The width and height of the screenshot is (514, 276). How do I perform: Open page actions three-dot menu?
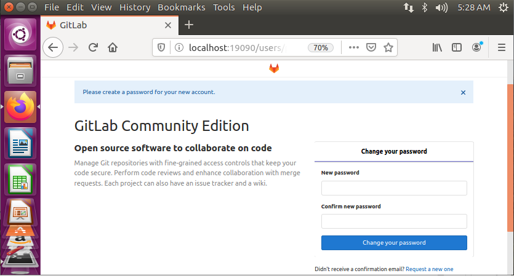point(354,47)
